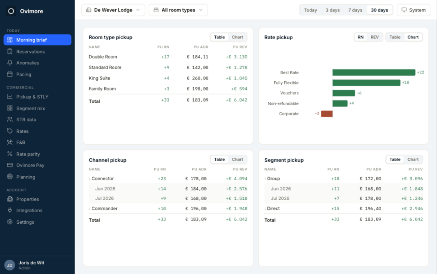
Task: Click the Segment mix grid icon
Action: pos(10,108)
